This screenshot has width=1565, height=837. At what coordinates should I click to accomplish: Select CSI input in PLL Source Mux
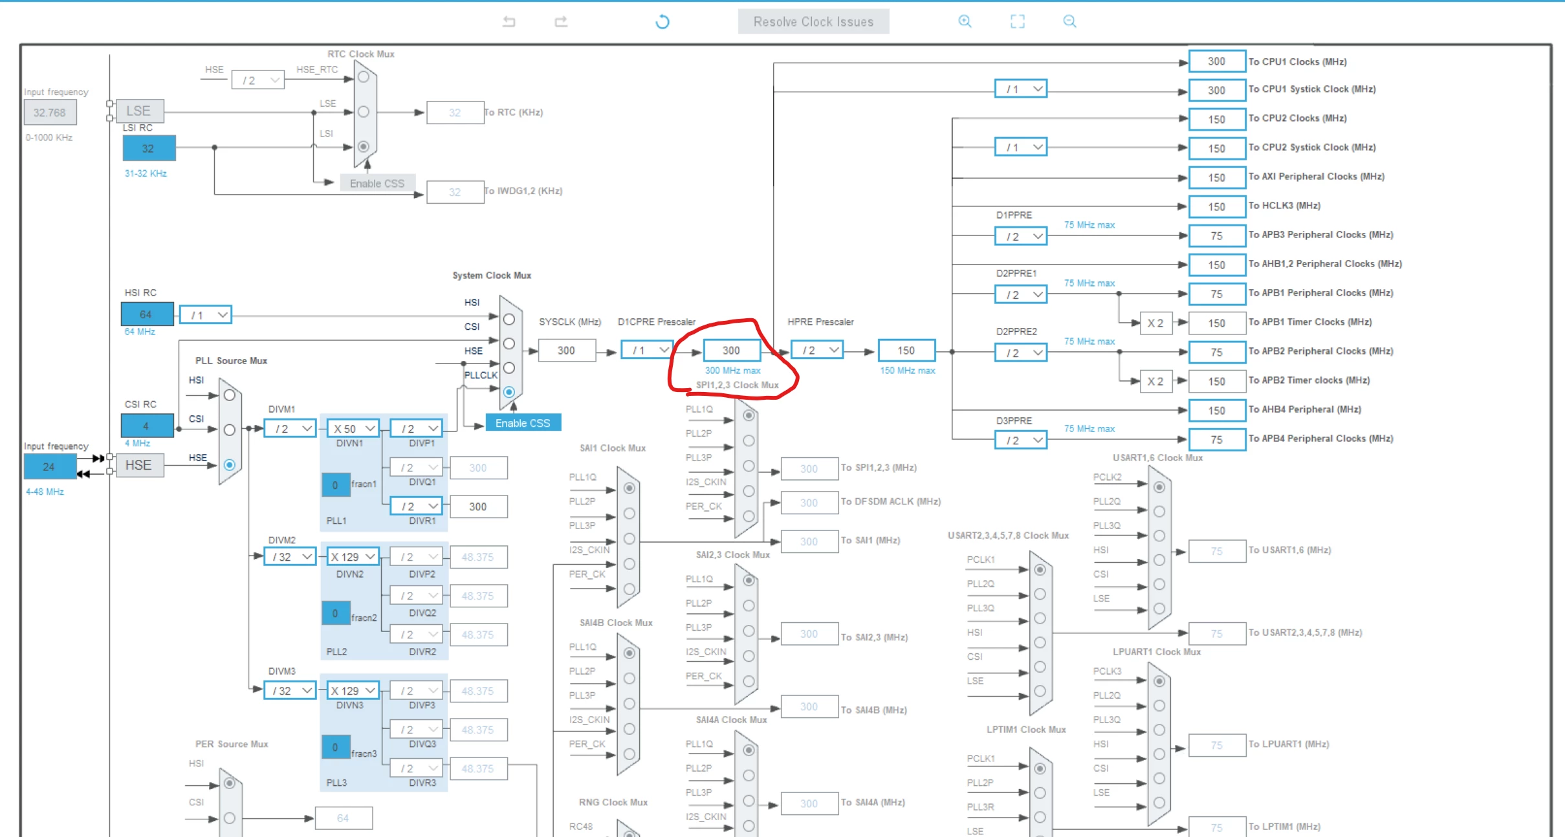(229, 429)
